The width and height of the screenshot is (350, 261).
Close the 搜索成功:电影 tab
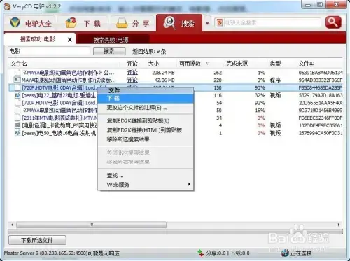click(x=69, y=40)
